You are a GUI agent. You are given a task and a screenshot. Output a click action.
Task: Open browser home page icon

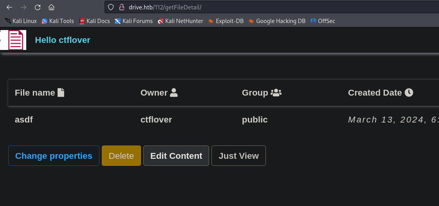tap(51, 7)
